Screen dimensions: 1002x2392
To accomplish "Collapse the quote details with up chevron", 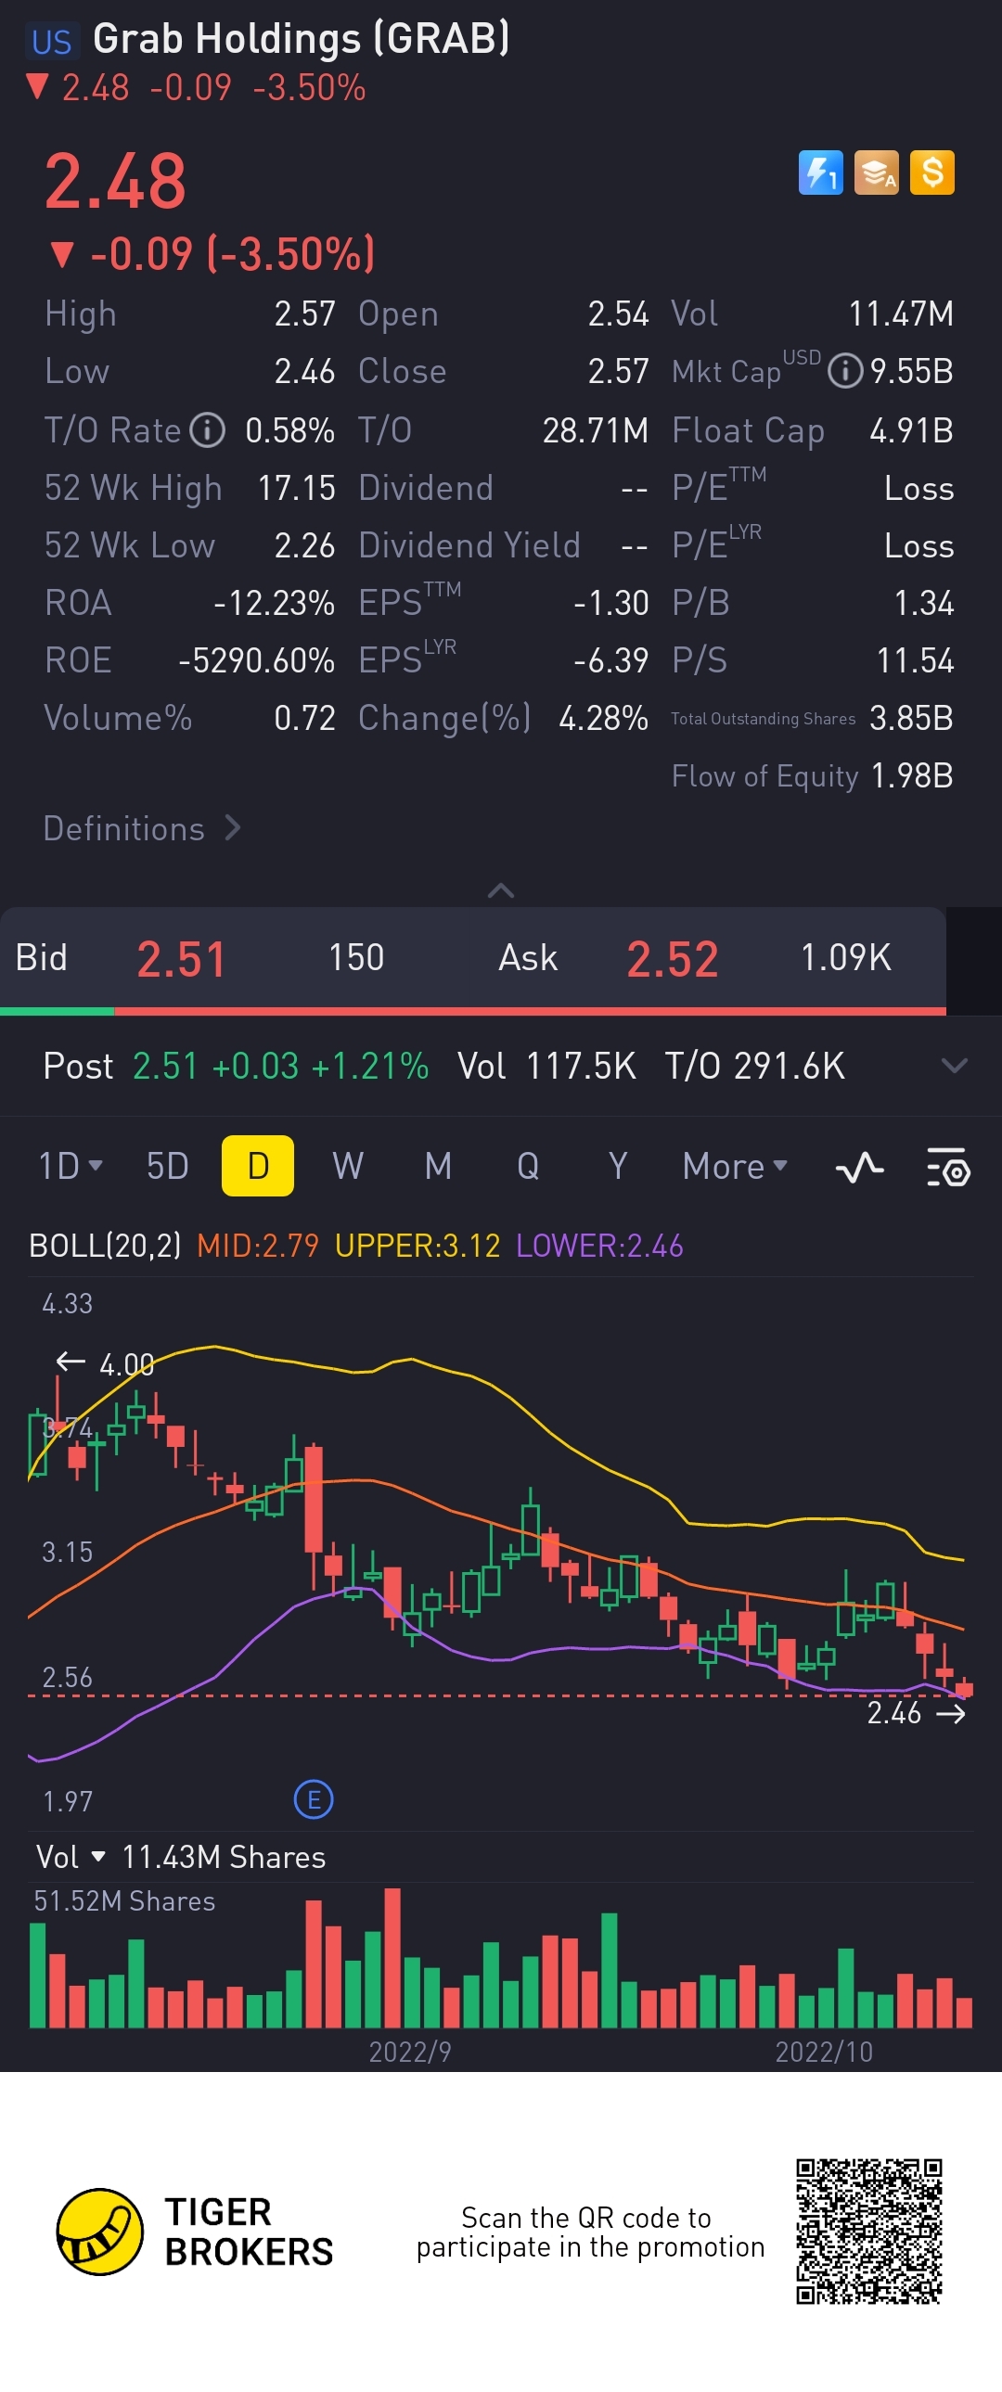I will 500,890.
